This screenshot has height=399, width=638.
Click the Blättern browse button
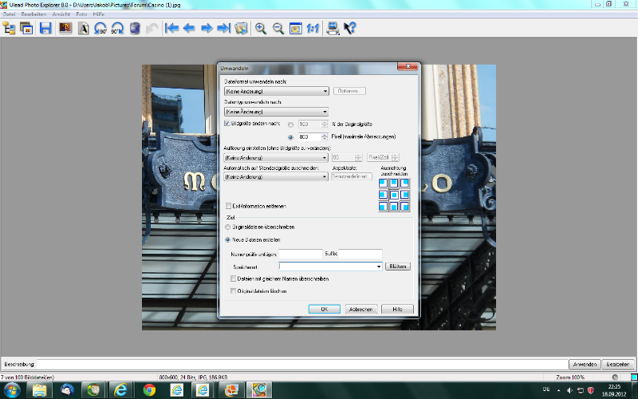pos(397,267)
